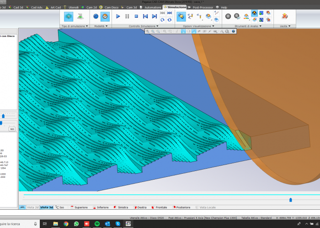Viewport: 320px width, 228px height.
Task: Jump to simulation end (fast-forward icon)
Action: tap(170, 13)
